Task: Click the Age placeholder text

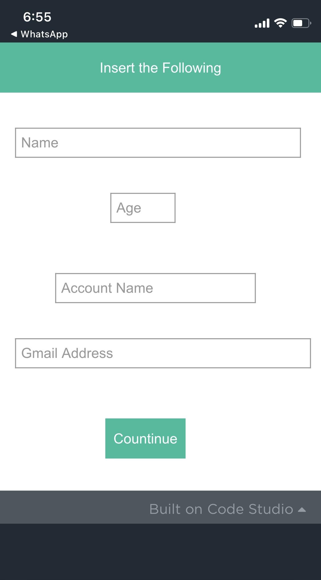Action: (x=129, y=208)
